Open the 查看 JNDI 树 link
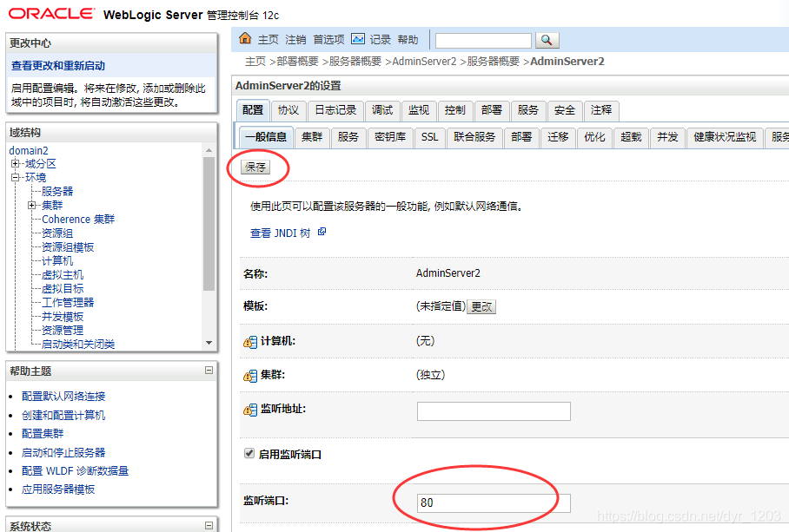 (x=281, y=233)
